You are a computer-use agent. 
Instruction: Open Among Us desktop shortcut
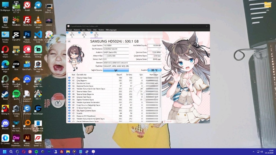(5, 110)
